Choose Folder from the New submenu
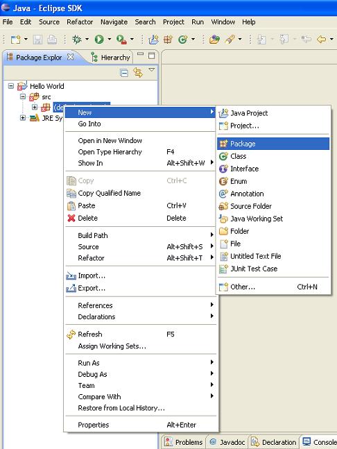Screen dimensions: 337x449 click(x=273, y=231)
